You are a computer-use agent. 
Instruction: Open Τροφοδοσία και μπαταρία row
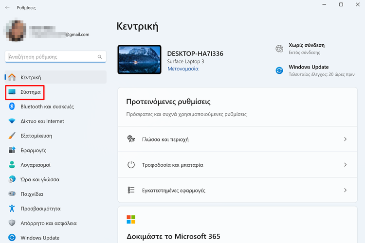237,165
